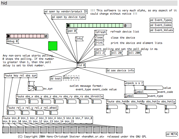Open pd Event_Types subpatch
The image size is (179, 139).
coord(161,20)
